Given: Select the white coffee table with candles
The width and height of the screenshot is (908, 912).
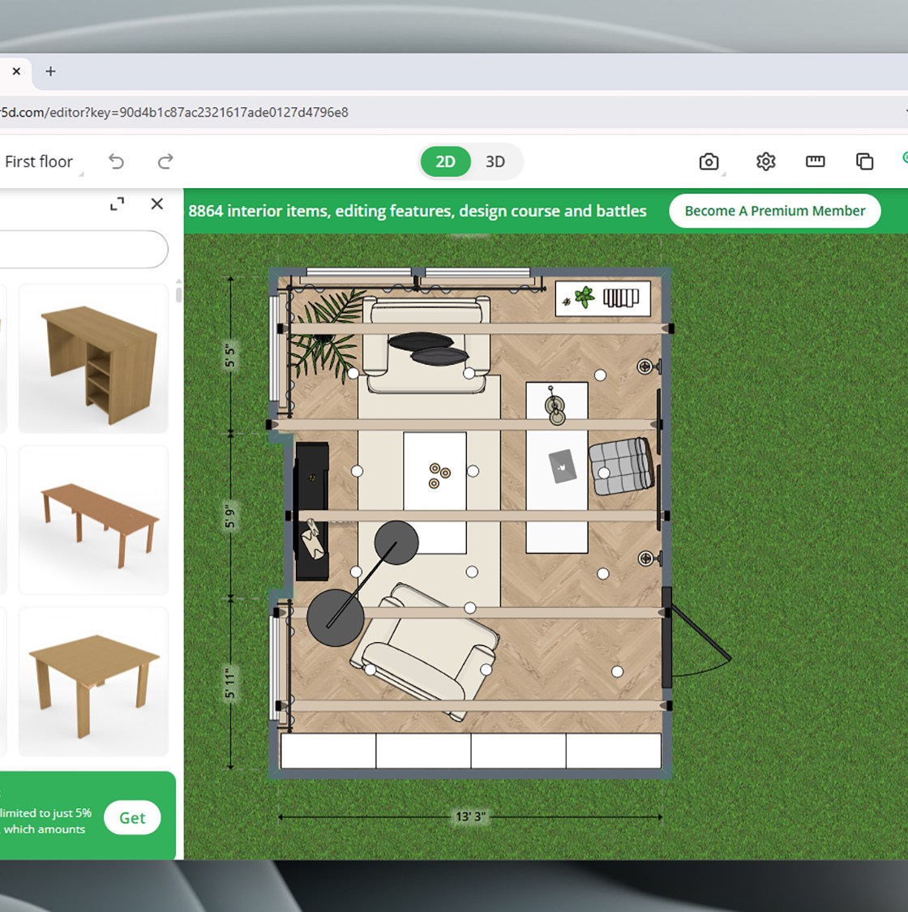Looking at the screenshot, I should point(435,493).
